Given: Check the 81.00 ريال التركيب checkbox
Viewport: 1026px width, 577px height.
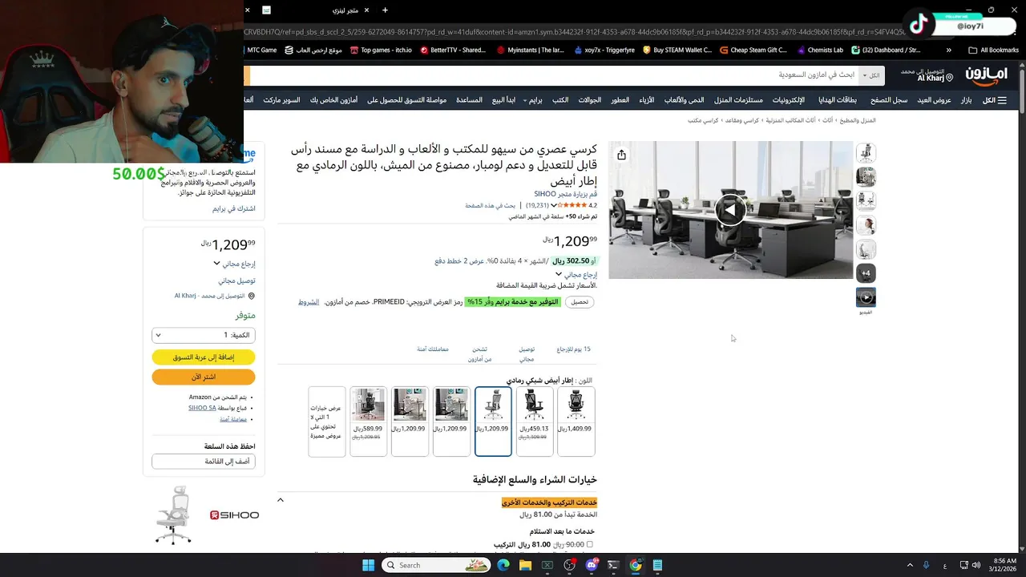Looking at the screenshot, I should click(590, 544).
